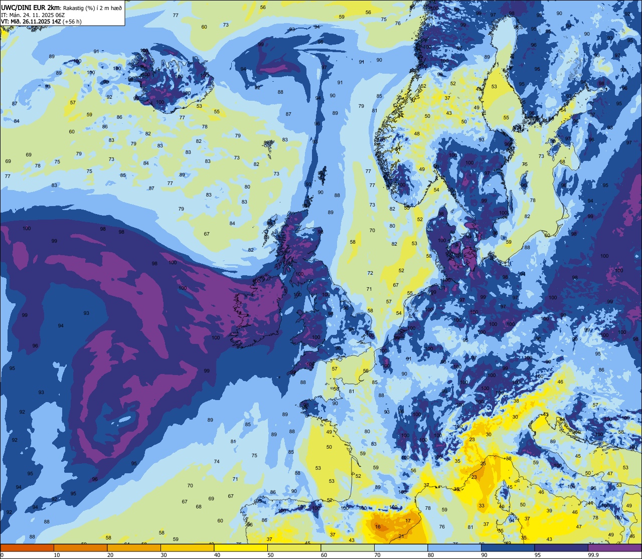Screen dimensions: 642x559
Task: Click the legend label '20'
Action: 110,555
